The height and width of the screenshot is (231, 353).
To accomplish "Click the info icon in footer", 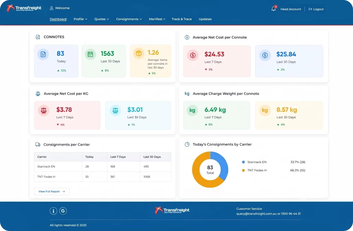I will [x=53, y=211].
